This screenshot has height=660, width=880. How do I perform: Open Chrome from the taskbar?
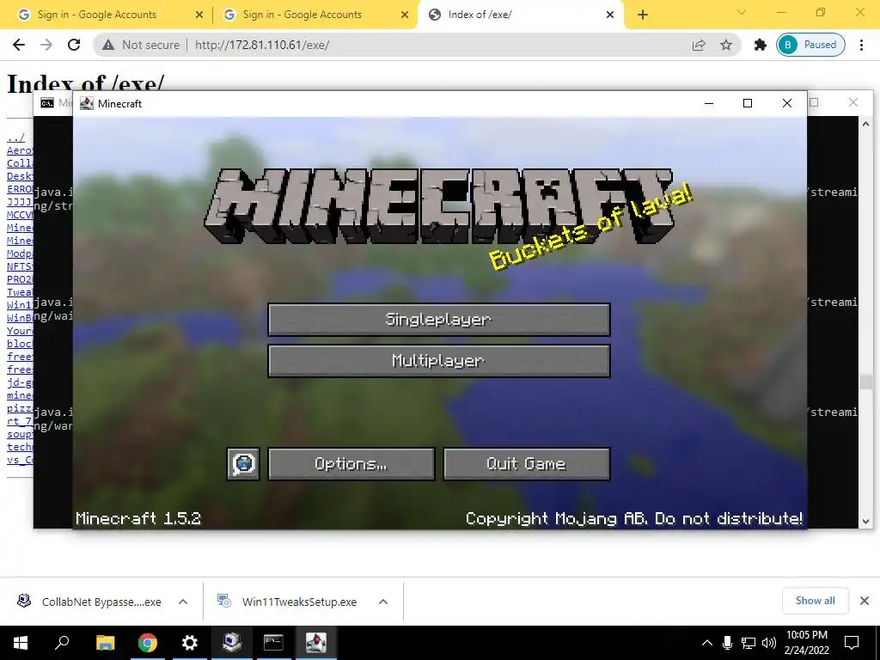(148, 643)
